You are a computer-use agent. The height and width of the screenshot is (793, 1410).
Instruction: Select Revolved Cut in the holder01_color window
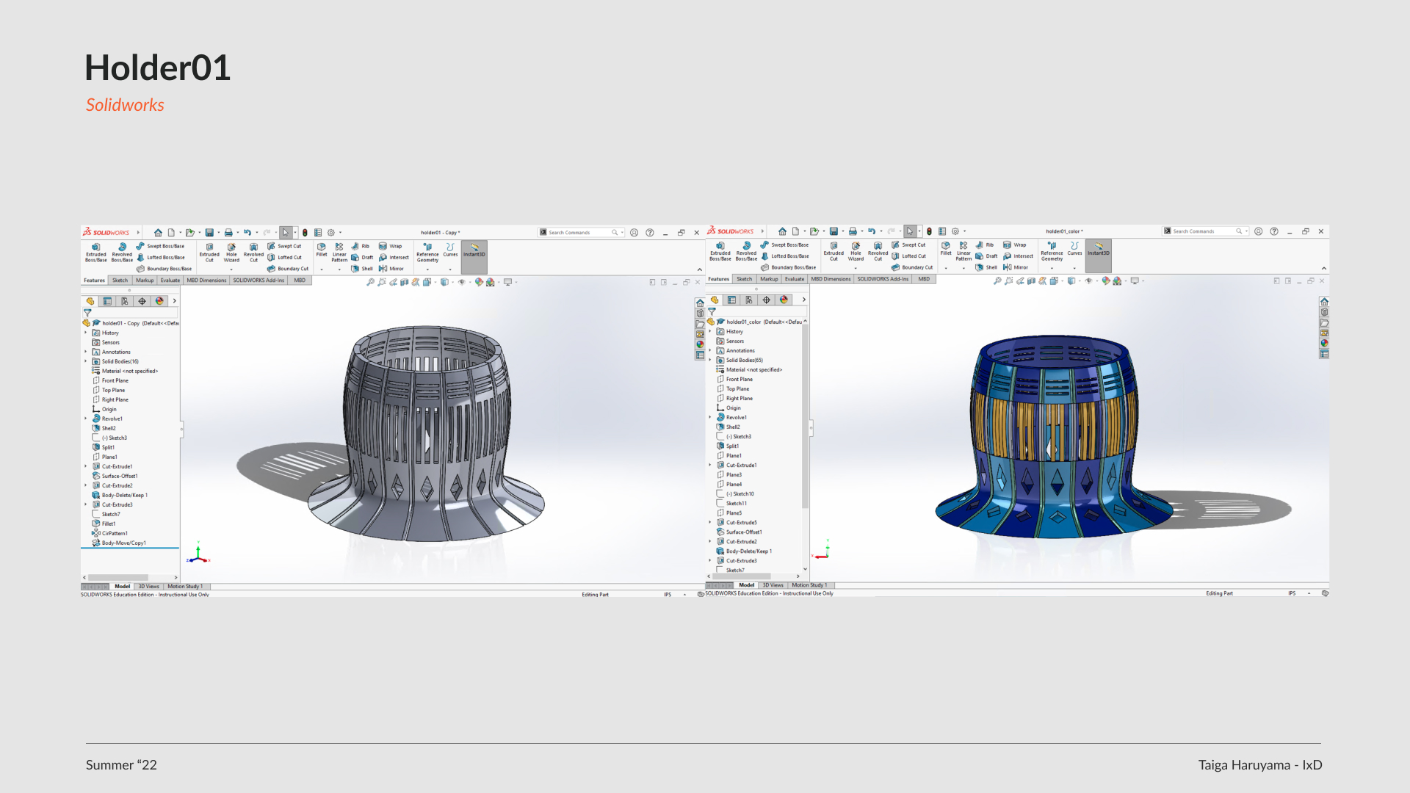tap(878, 250)
